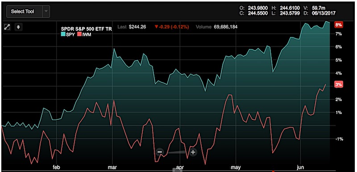Image resolution: width=357 pixels, height=172 pixels.
Task: Zoom out with the minus button
Action: coord(160,152)
